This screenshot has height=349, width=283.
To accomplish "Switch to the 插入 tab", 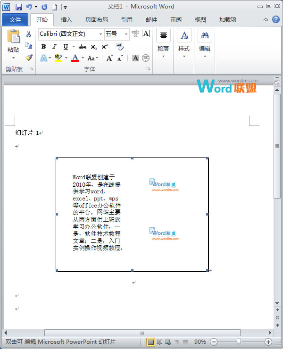I will click(x=66, y=20).
